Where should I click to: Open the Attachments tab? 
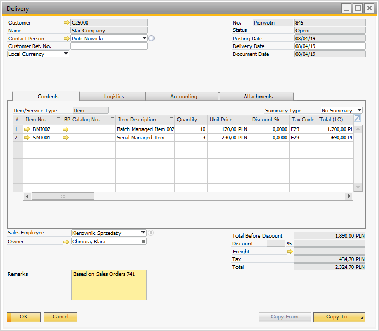tap(258, 97)
